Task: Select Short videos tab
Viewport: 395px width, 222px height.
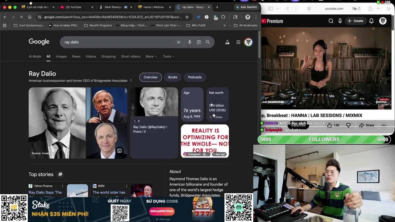Action: click(x=131, y=56)
